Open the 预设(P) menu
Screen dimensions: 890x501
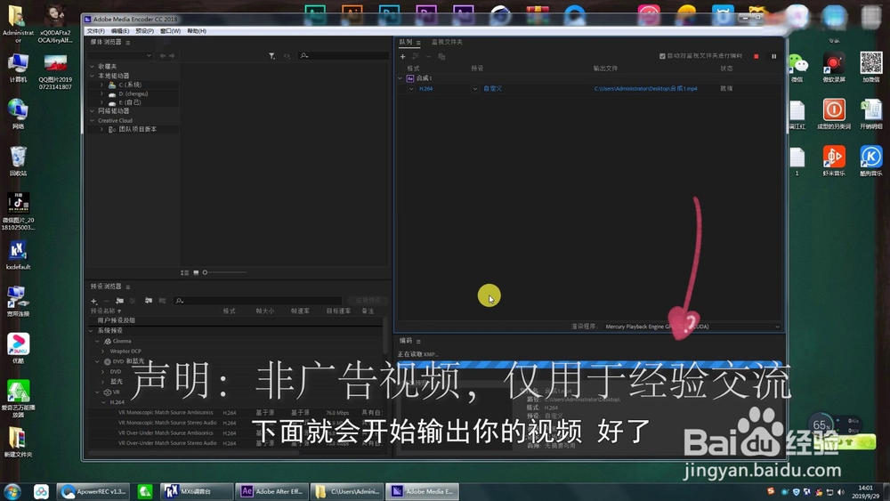click(144, 31)
